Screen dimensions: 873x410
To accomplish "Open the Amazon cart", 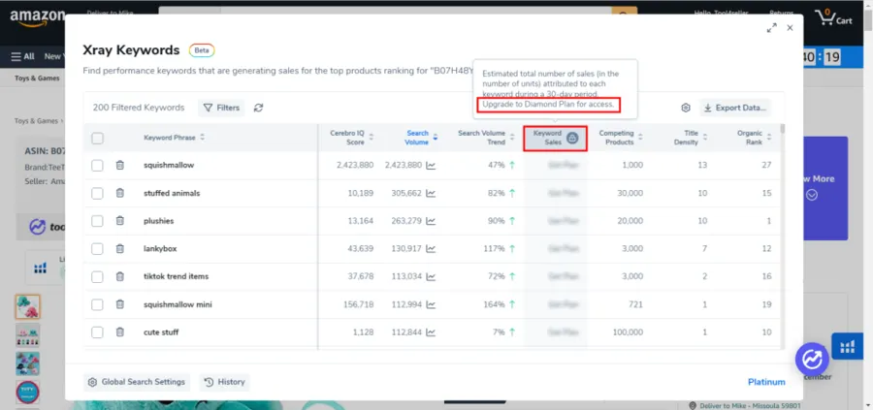I will pos(834,17).
